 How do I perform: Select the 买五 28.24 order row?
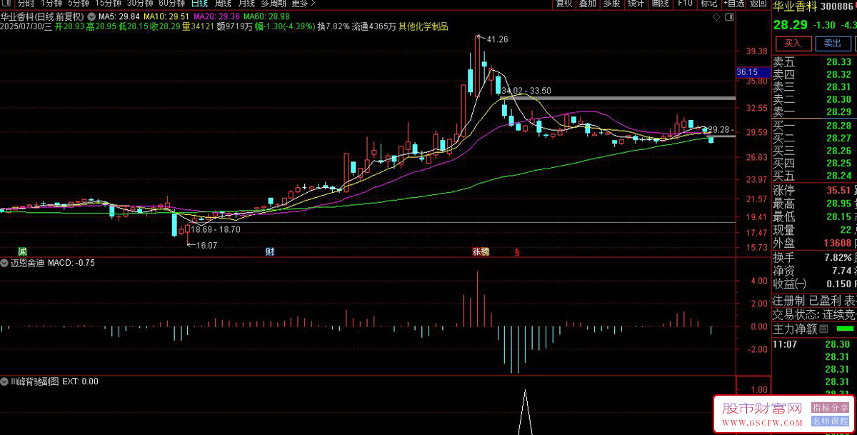814,176
